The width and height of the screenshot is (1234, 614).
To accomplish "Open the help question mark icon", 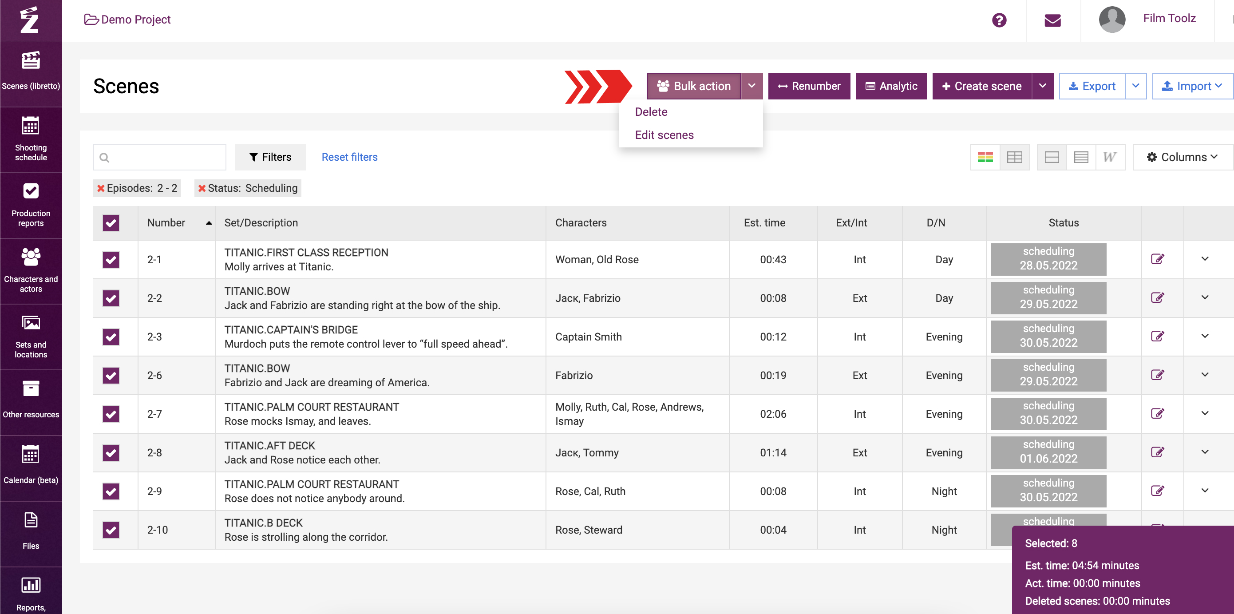I will point(999,20).
